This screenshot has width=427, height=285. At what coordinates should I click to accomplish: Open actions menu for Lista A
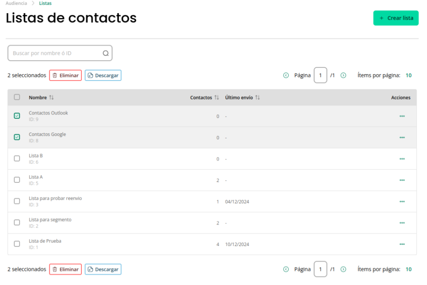tap(402, 180)
